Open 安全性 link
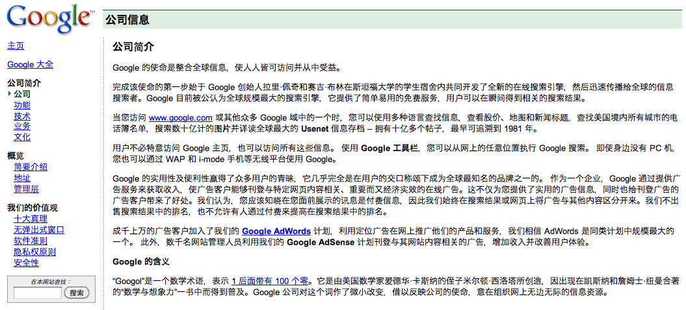This screenshot has width=686, height=310. tap(26, 263)
